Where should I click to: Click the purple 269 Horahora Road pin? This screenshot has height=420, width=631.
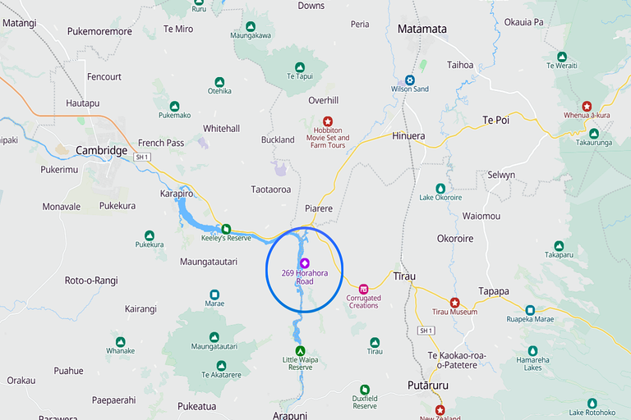click(x=305, y=263)
